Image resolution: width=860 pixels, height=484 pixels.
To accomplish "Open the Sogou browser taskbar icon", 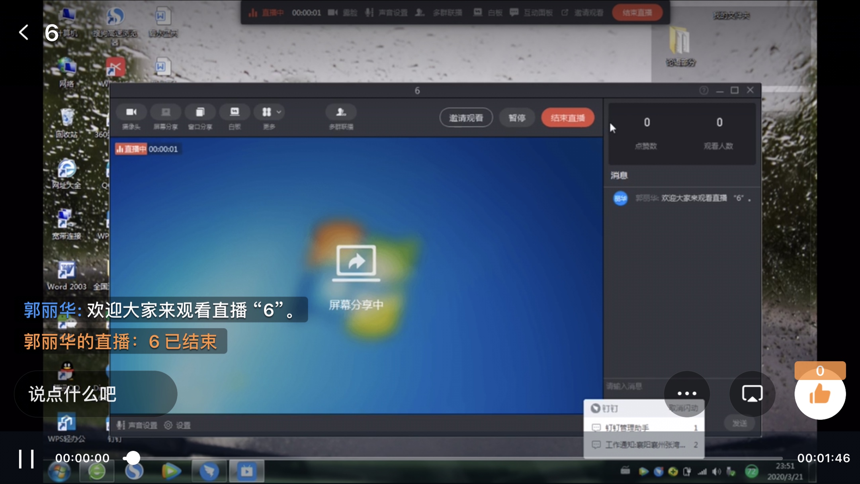I will coord(134,472).
